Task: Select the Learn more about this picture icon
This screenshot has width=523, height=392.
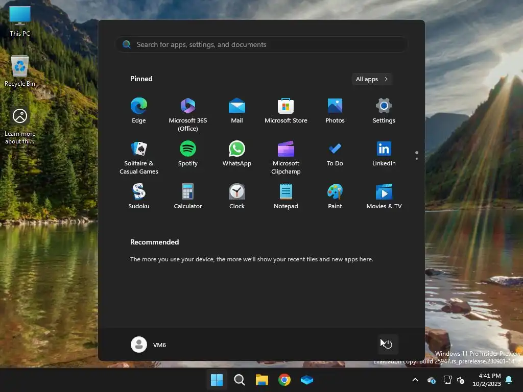Action: coord(20,126)
